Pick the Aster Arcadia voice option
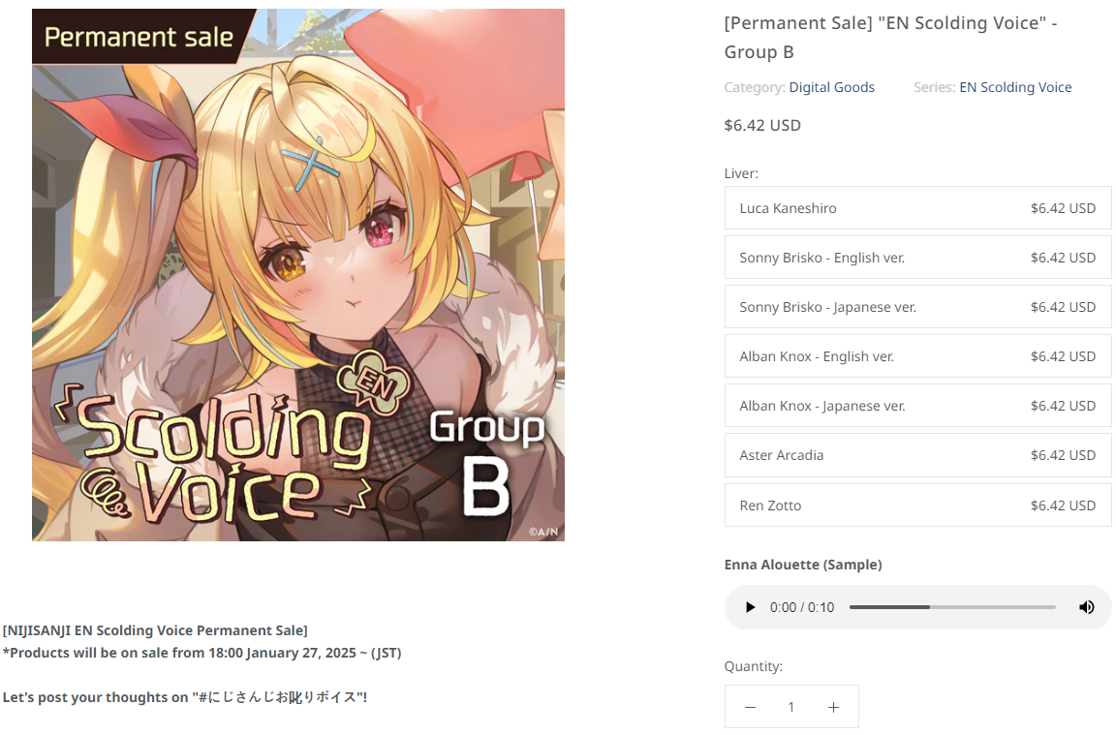Screen dimensions: 1116x735 click(917, 455)
